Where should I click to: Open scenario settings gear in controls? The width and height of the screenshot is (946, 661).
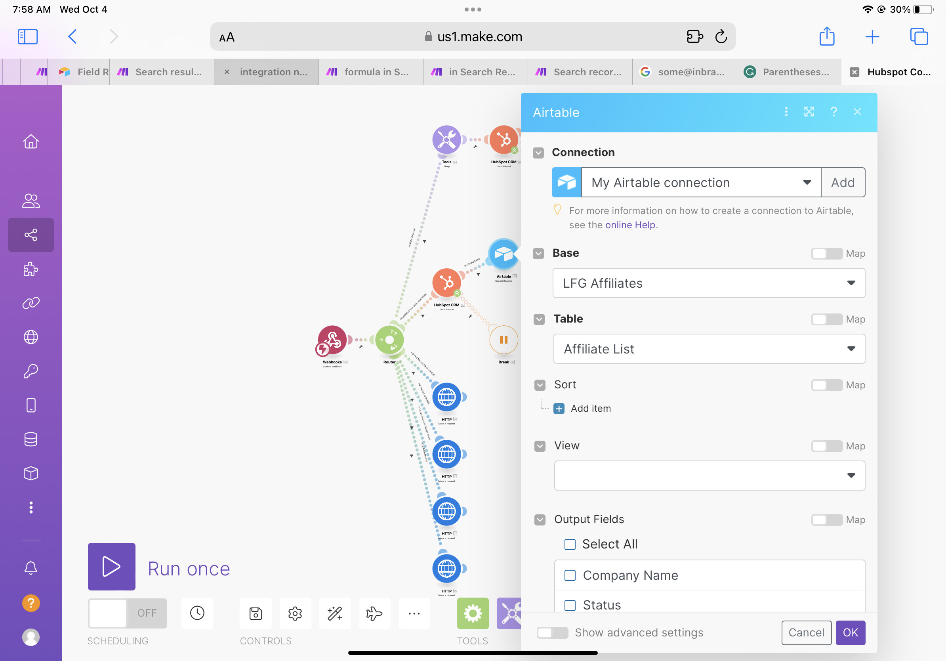pos(295,613)
